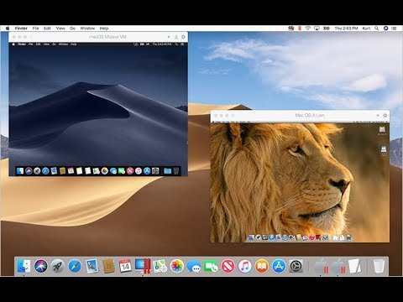Open the upper drive icon on Lion VM desktop
The image size is (403, 302).
point(382,130)
